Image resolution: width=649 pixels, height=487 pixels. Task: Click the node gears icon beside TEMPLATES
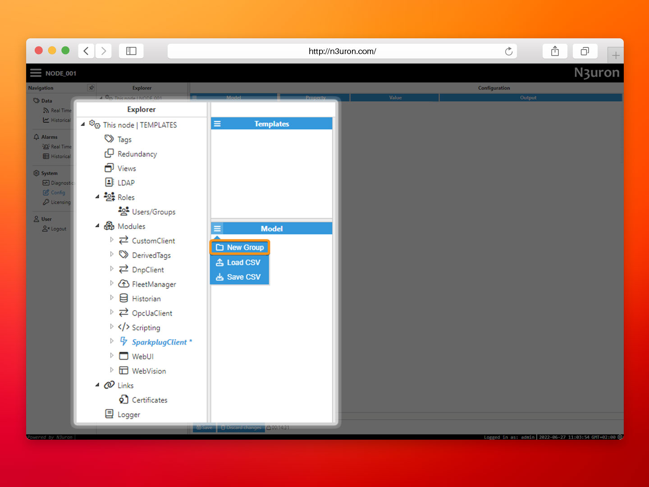point(95,124)
